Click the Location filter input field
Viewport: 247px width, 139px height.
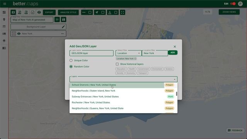pyautogui.click(x=155, y=53)
